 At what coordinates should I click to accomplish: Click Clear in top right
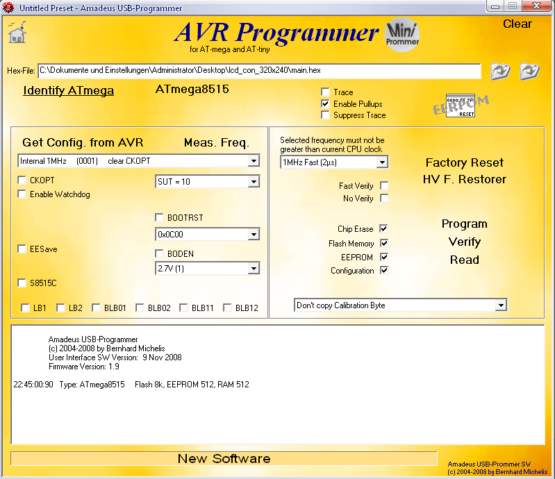tap(517, 24)
